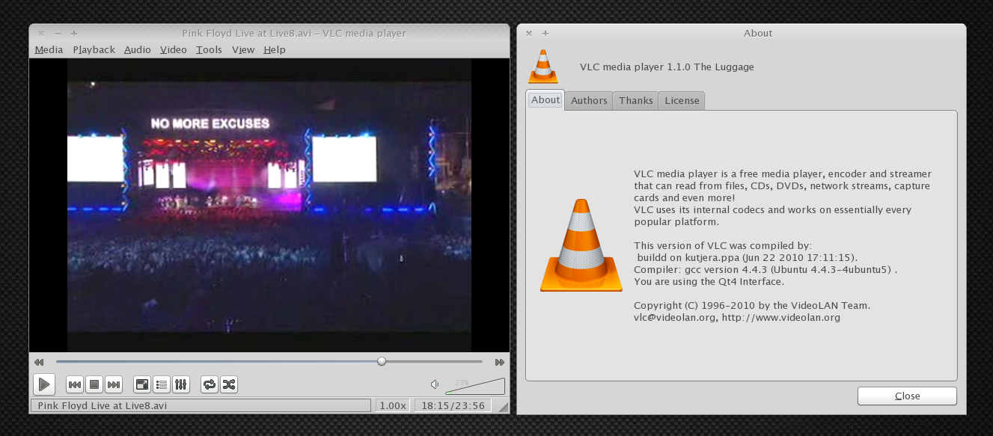The image size is (993, 436).
Task: Open the Tools menu
Action: [x=210, y=49]
